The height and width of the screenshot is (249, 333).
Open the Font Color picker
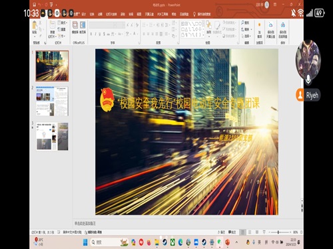click(x=135, y=34)
